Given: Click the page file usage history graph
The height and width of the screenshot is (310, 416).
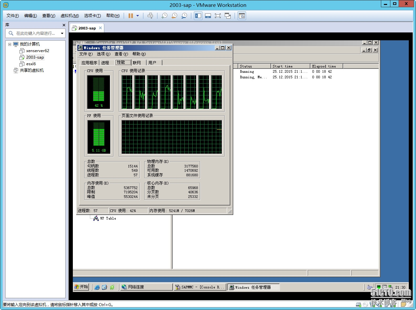Looking at the screenshot, I should 172,137.
